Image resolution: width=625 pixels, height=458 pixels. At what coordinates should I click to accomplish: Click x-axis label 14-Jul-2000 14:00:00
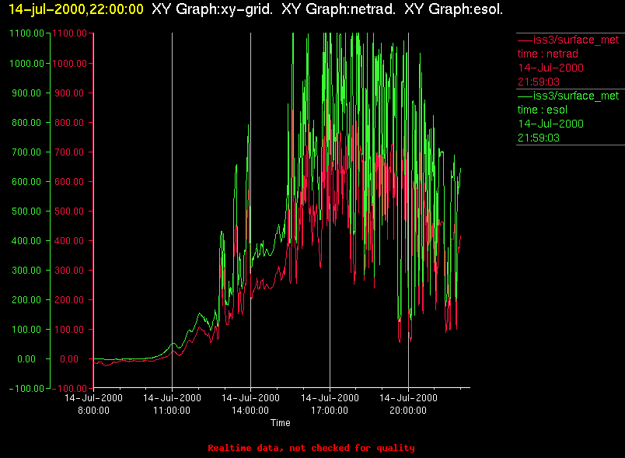pos(250,404)
